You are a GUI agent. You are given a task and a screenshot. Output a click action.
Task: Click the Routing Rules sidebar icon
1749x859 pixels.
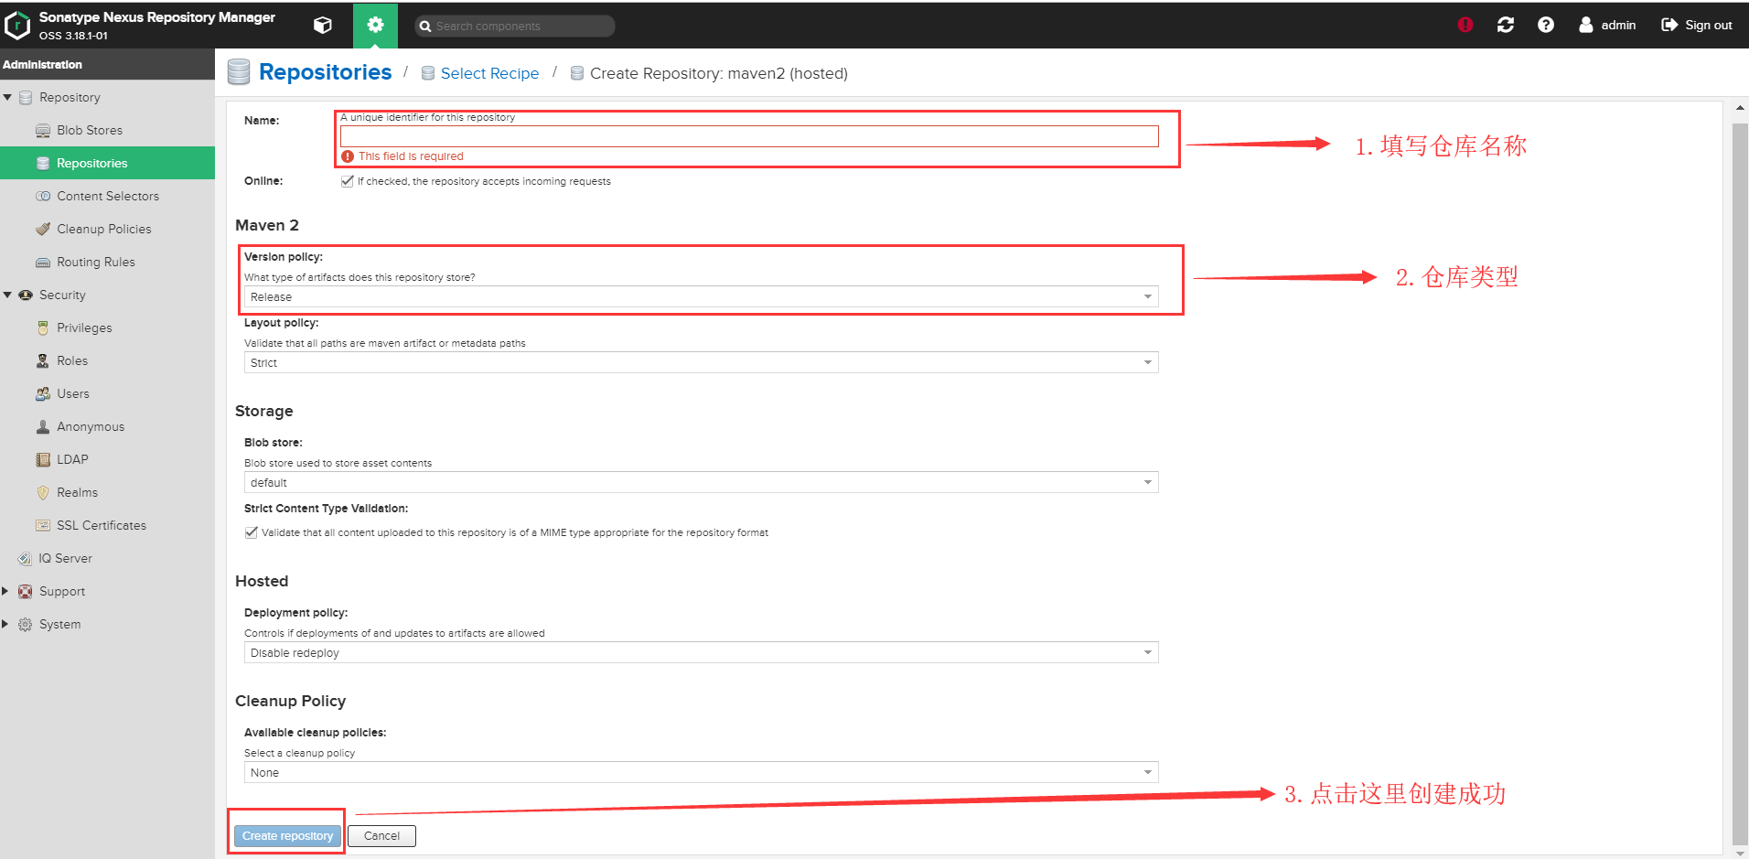click(43, 263)
